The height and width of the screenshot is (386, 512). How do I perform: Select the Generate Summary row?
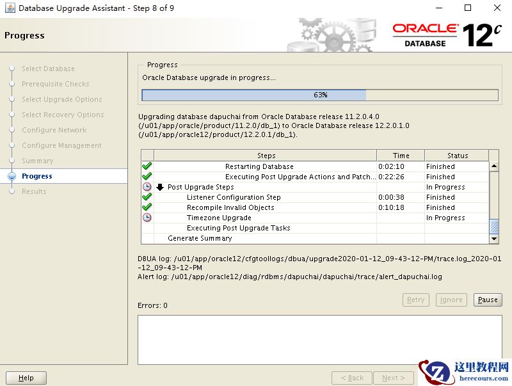[x=200, y=238]
